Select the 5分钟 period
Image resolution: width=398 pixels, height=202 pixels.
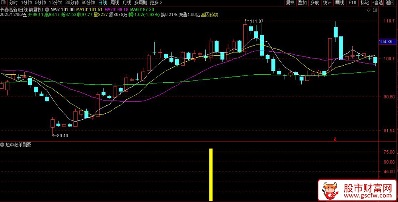coord(40,3)
